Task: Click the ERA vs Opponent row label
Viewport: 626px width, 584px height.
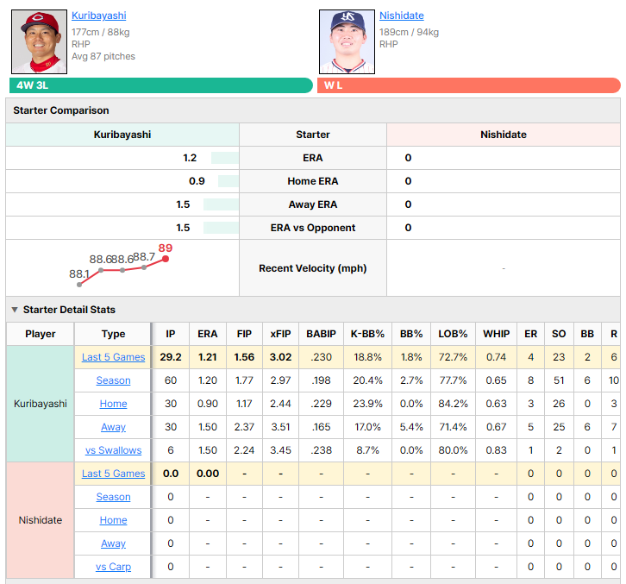Action: tap(313, 228)
